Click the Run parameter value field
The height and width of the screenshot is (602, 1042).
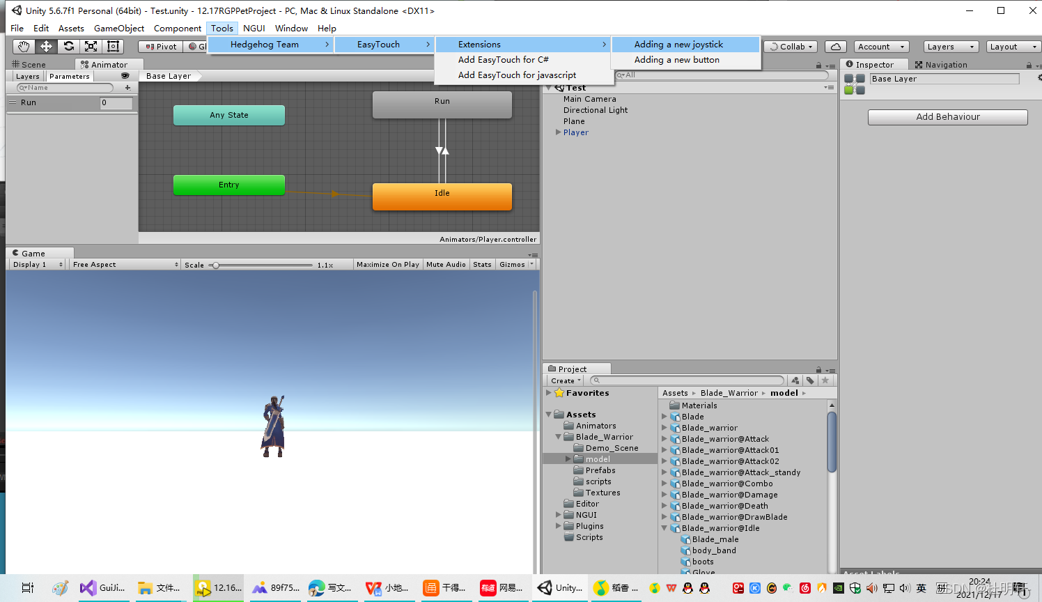(x=116, y=103)
